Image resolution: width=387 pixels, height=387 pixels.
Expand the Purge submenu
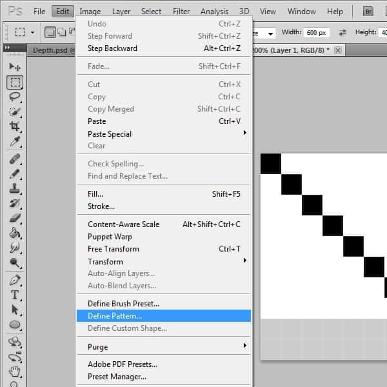(164, 346)
